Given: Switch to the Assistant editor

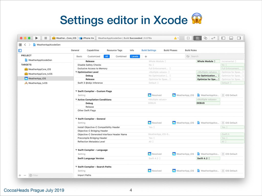Looking at the screenshot, I should pyautogui.click(x=205, y=38).
